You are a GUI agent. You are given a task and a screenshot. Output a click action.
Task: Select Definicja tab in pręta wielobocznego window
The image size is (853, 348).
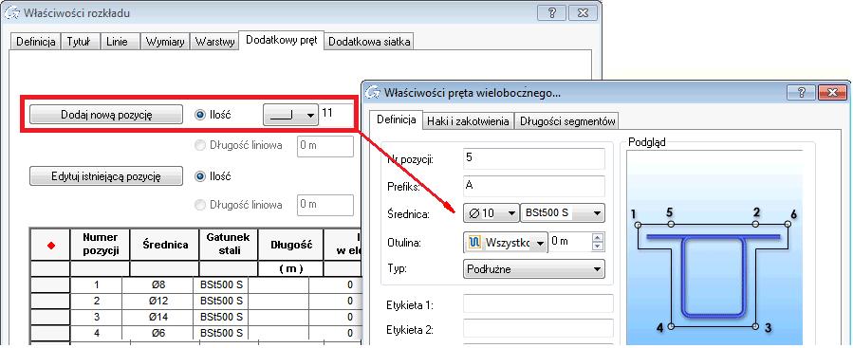click(x=397, y=119)
